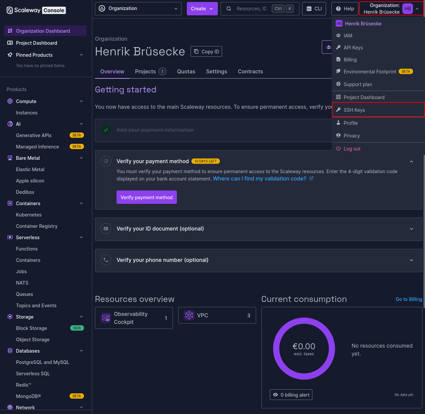This screenshot has width=425, height=414.
Task: Click the Help button
Action: click(x=345, y=9)
